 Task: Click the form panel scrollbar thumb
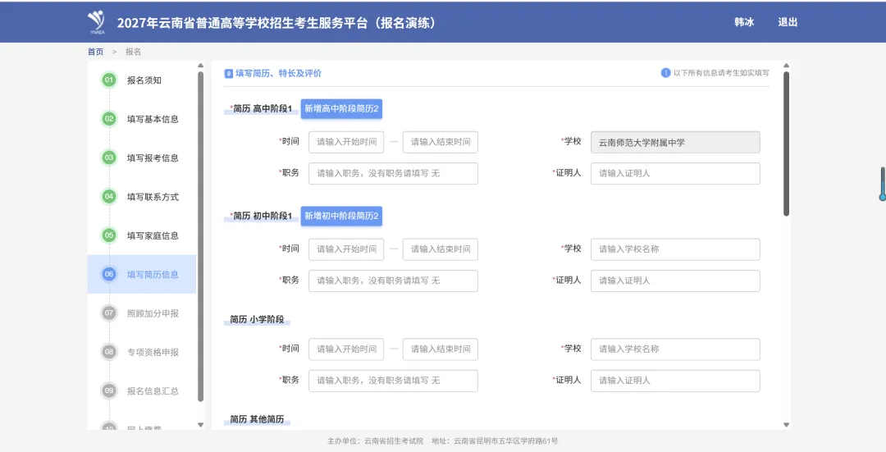point(786,144)
